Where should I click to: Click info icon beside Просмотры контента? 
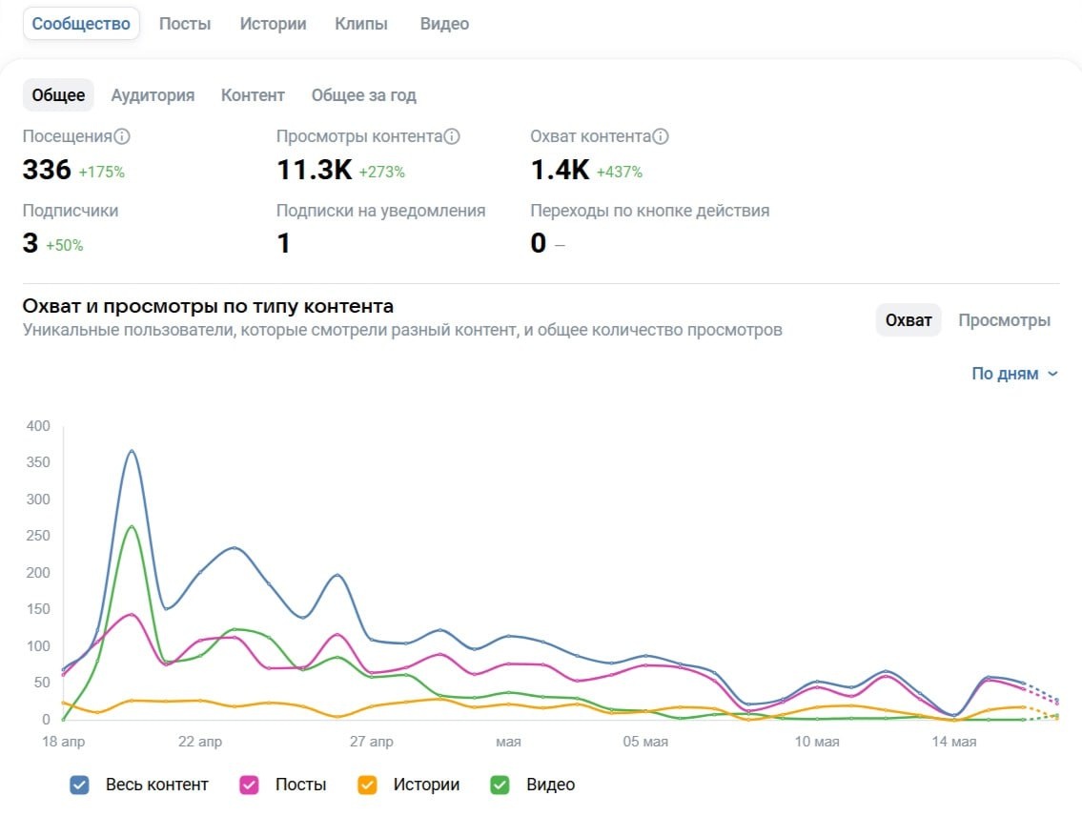point(452,136)
